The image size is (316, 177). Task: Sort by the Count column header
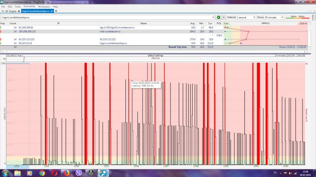point(12,24)
